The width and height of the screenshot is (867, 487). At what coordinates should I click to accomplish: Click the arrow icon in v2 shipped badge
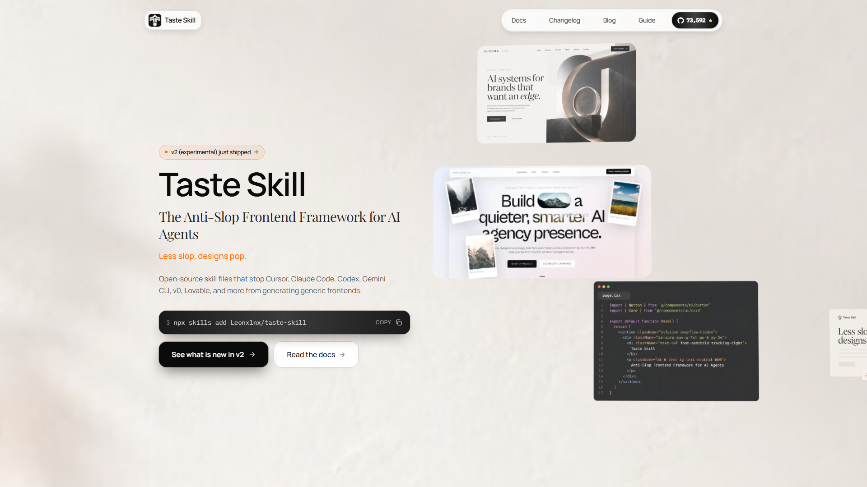point(256,152)
